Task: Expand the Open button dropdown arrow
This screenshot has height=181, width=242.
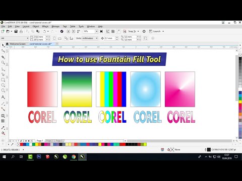Action: click(12, 31)
